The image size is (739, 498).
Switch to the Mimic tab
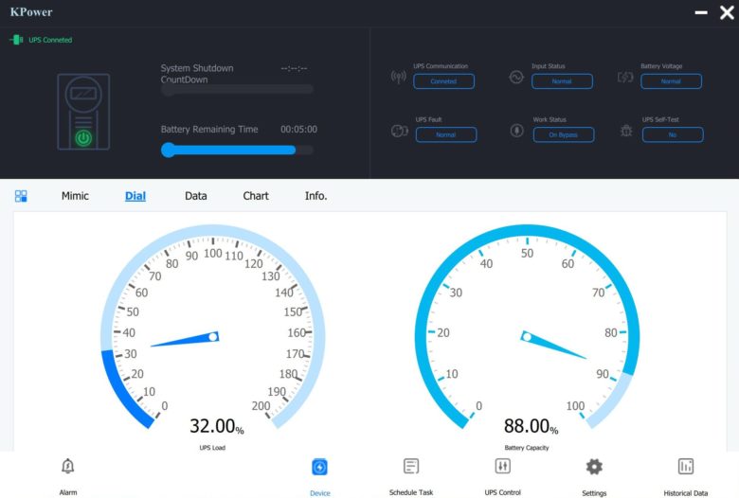coord(75,196)
